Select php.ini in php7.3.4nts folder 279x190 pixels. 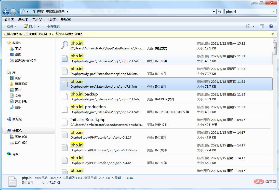tap(166, 84)
